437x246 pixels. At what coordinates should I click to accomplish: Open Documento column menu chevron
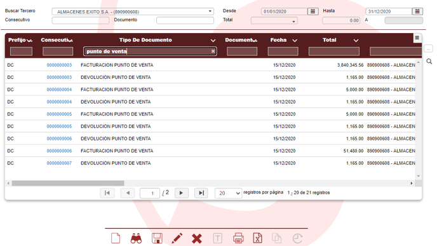tap(255, 41)
